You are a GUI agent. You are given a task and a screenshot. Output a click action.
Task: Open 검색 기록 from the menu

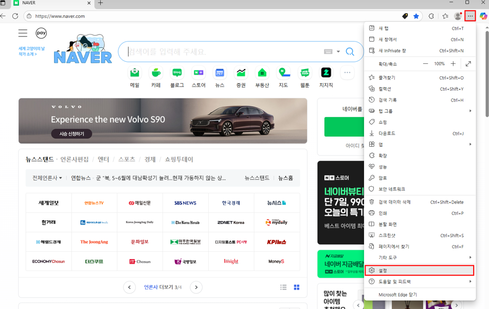coord(420,100)
